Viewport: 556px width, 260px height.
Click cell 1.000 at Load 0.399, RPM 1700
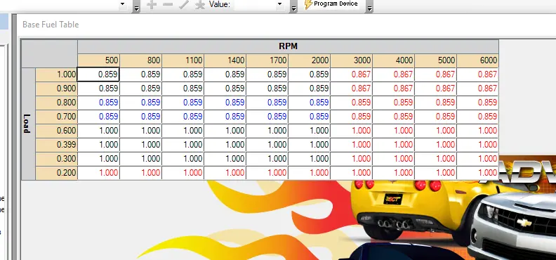267,145
